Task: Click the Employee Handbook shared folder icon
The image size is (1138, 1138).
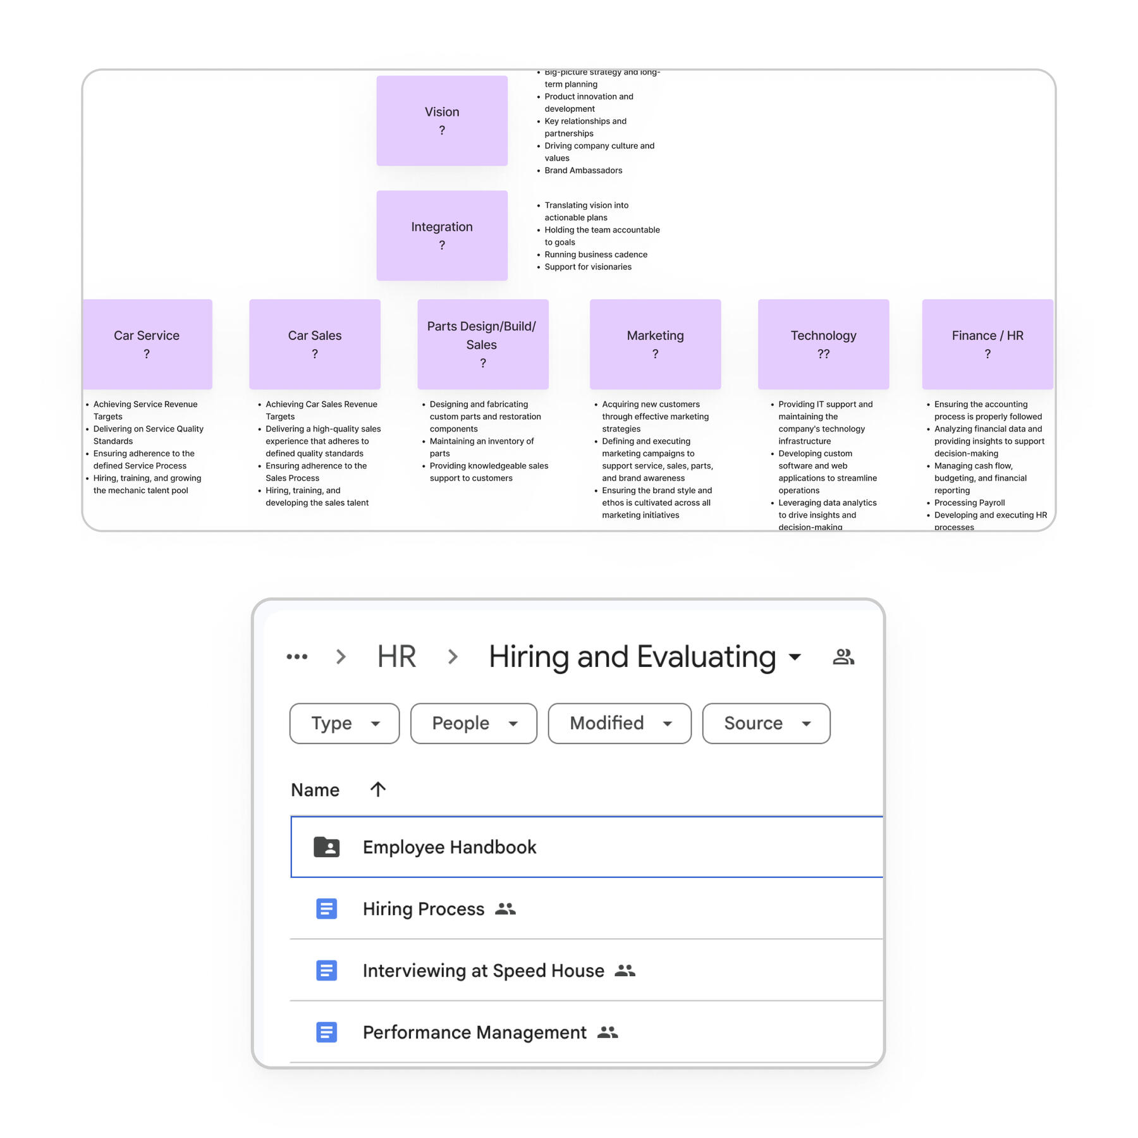Action: [326, 847]
